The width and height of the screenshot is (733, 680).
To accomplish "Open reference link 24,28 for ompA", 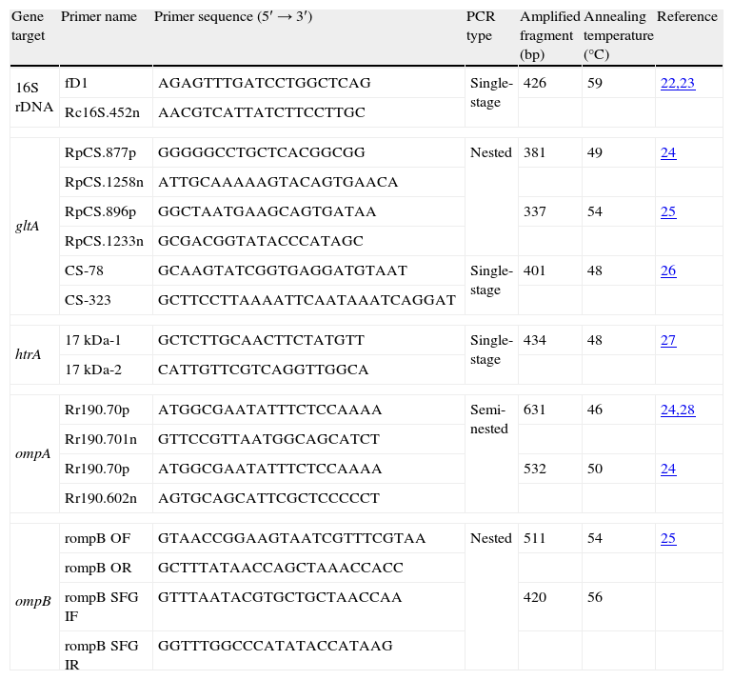I will [677, 410].
